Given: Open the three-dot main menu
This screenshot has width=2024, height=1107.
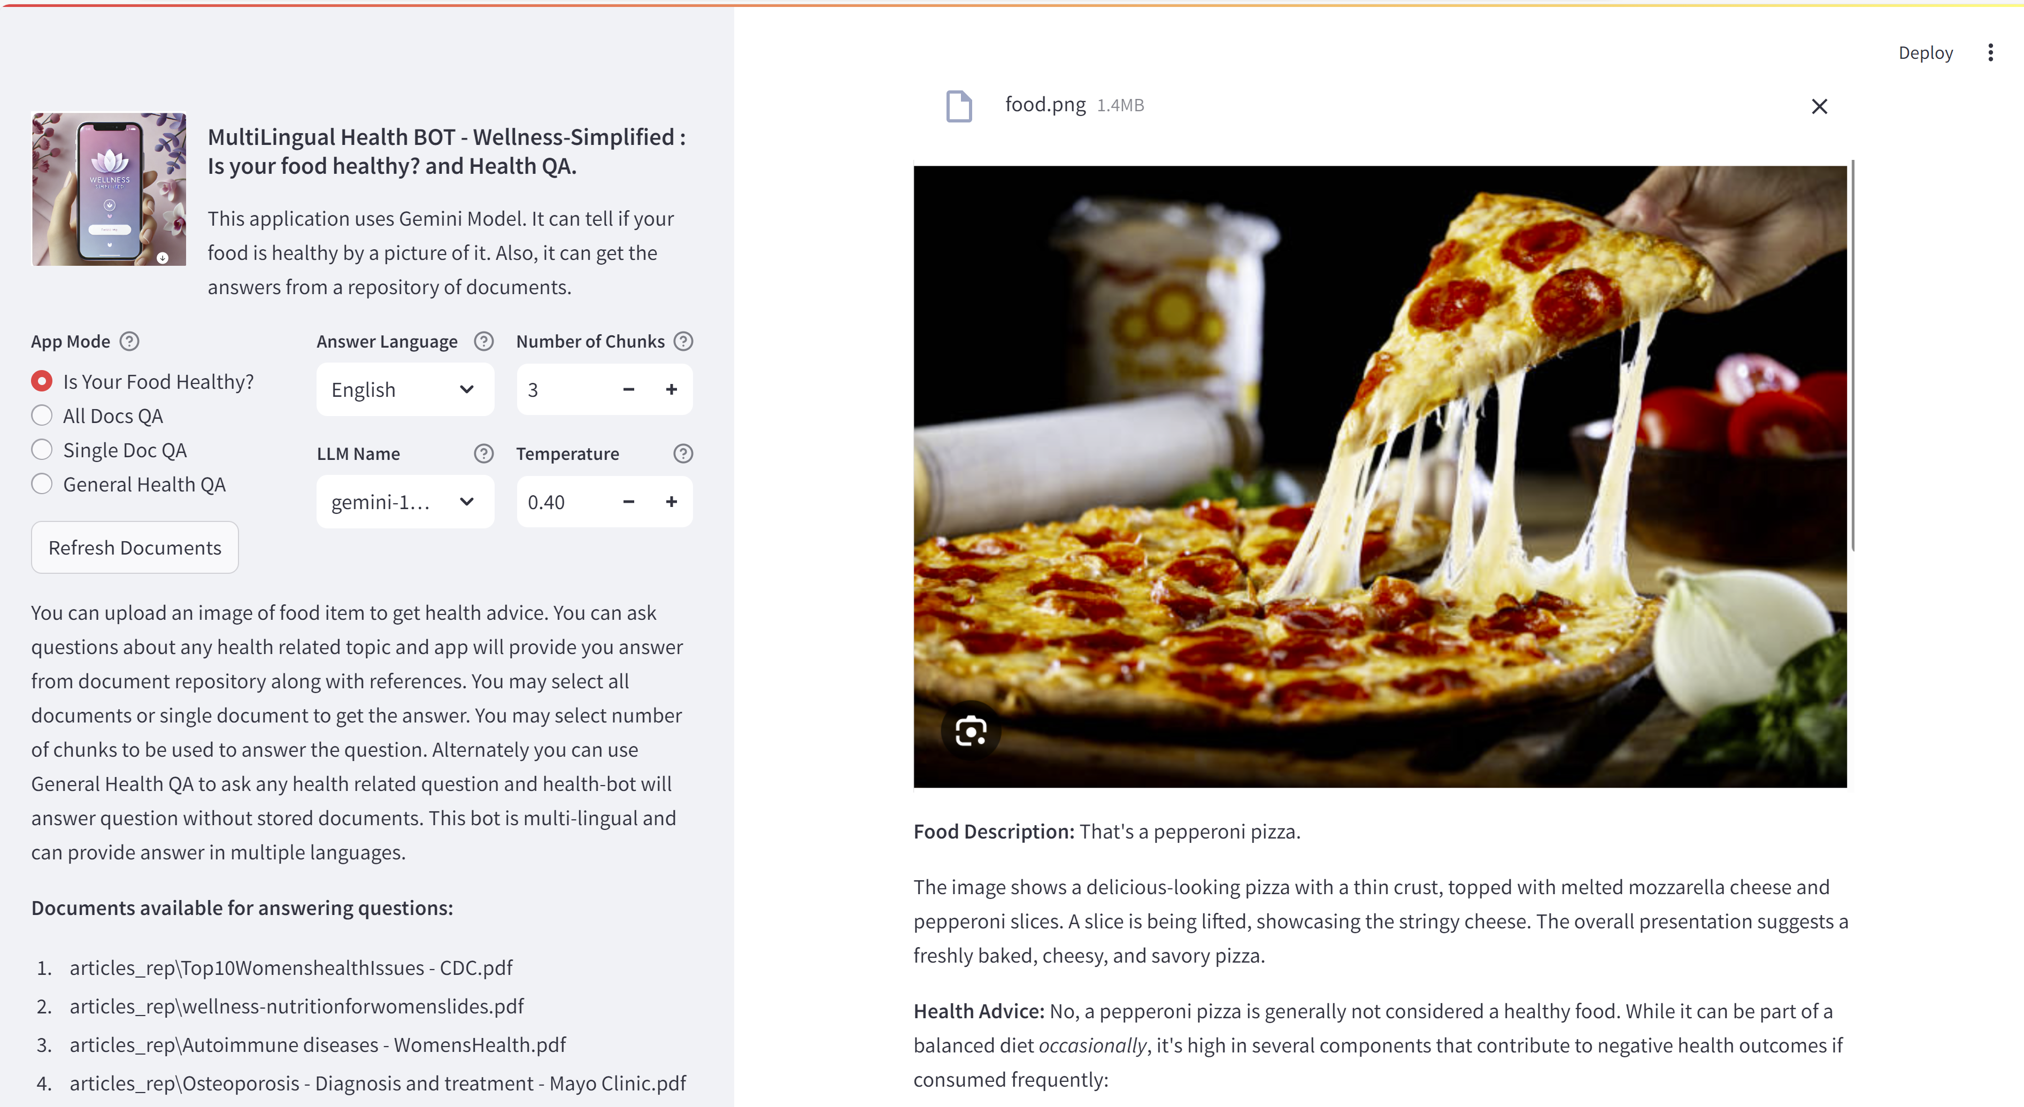Looking at the screenshot, I should tap(1990, 52).
